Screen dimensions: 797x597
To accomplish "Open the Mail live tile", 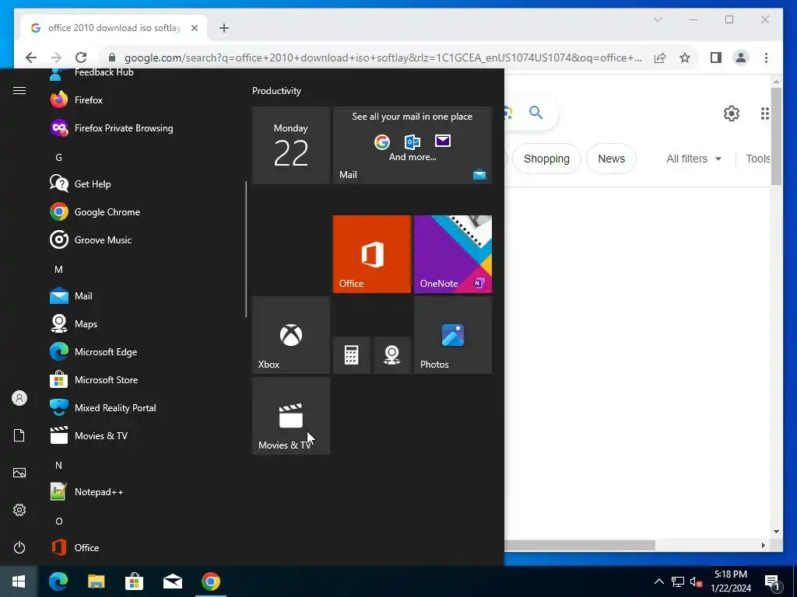I will [413, 145].
